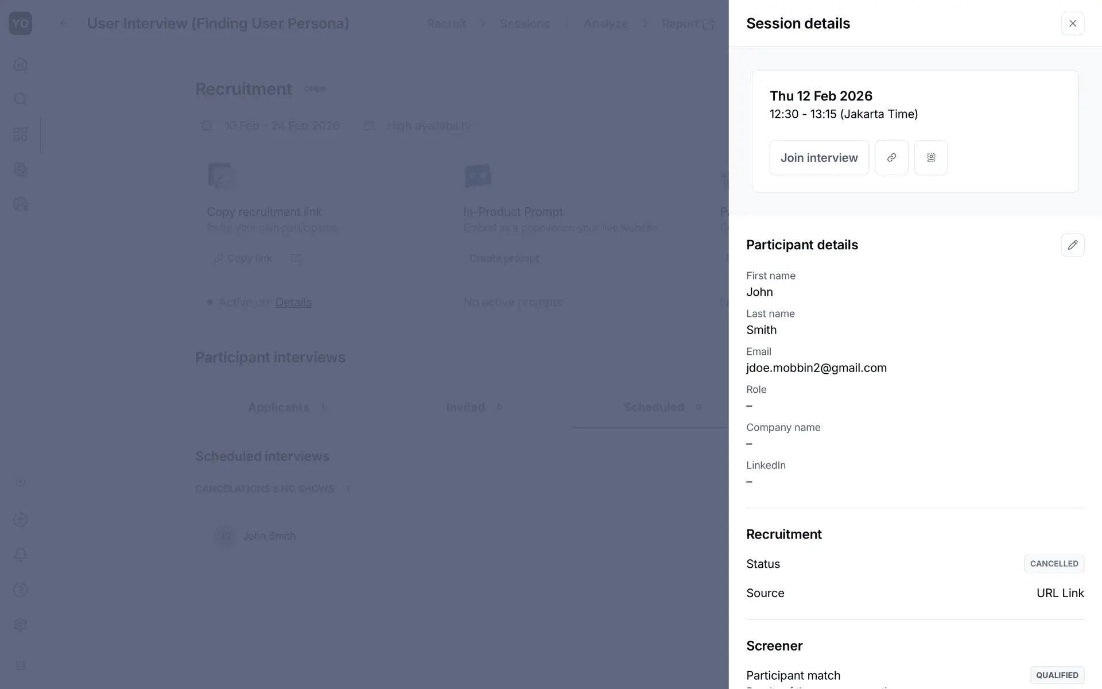1102x689 pixels.
Task: Click the back arrow beside the study title
Action: [64, 24]
